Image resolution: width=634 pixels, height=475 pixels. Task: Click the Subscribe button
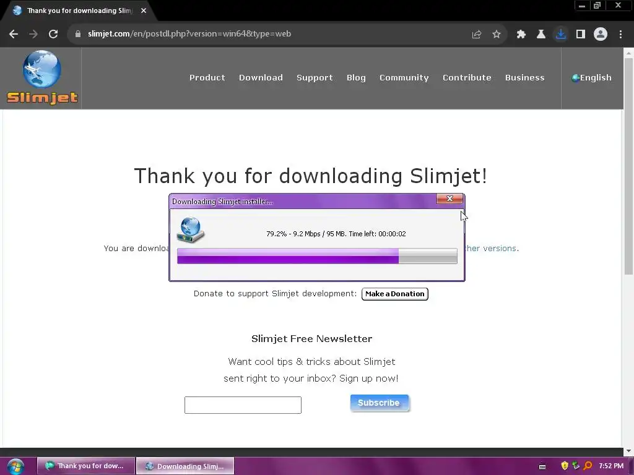pyautogui.click(x=380, y=403)
